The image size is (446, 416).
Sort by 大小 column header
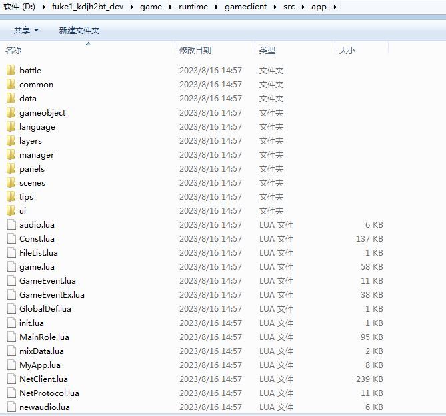[x=347, y=51]
